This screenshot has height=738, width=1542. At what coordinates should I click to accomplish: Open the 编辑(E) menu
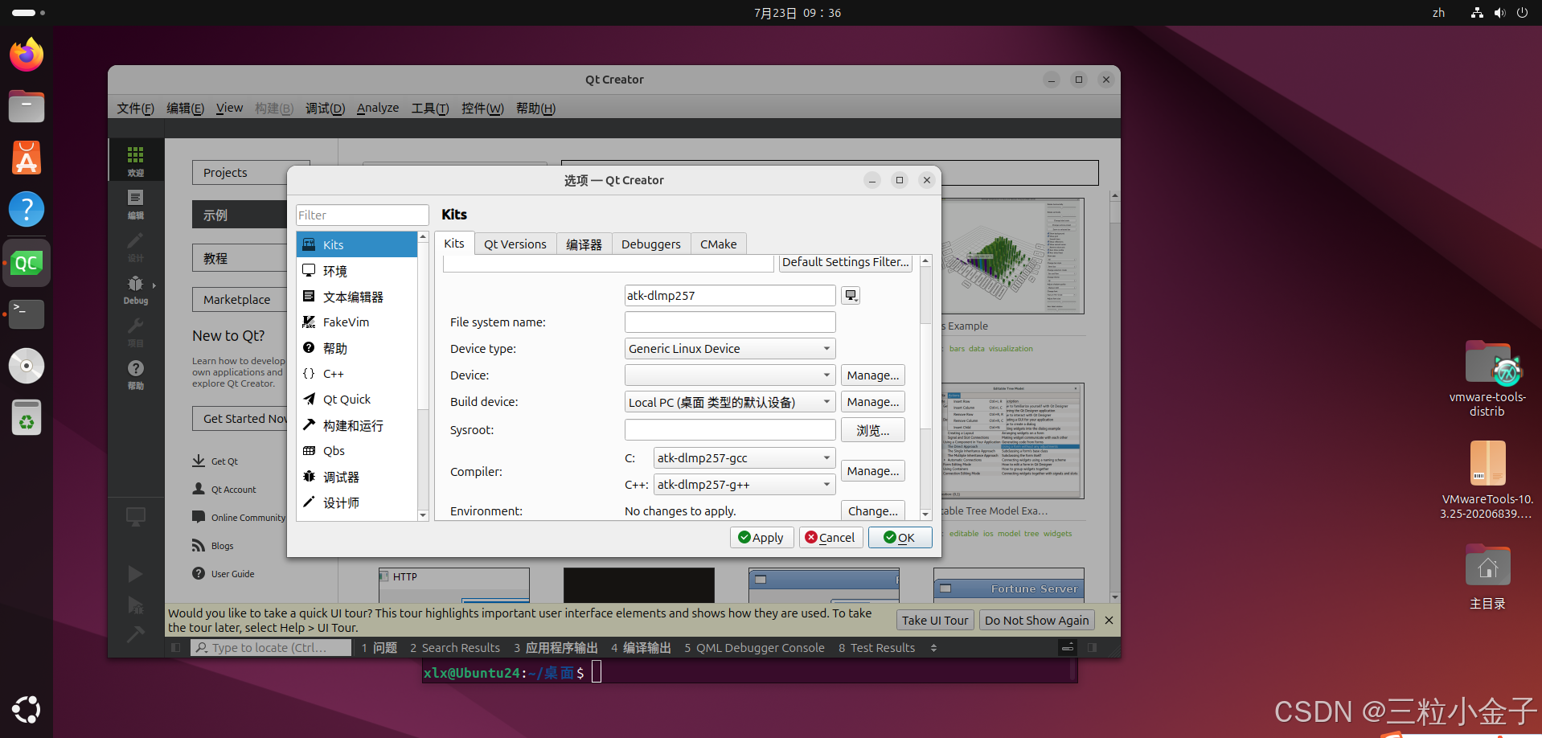tap(185, 109)
